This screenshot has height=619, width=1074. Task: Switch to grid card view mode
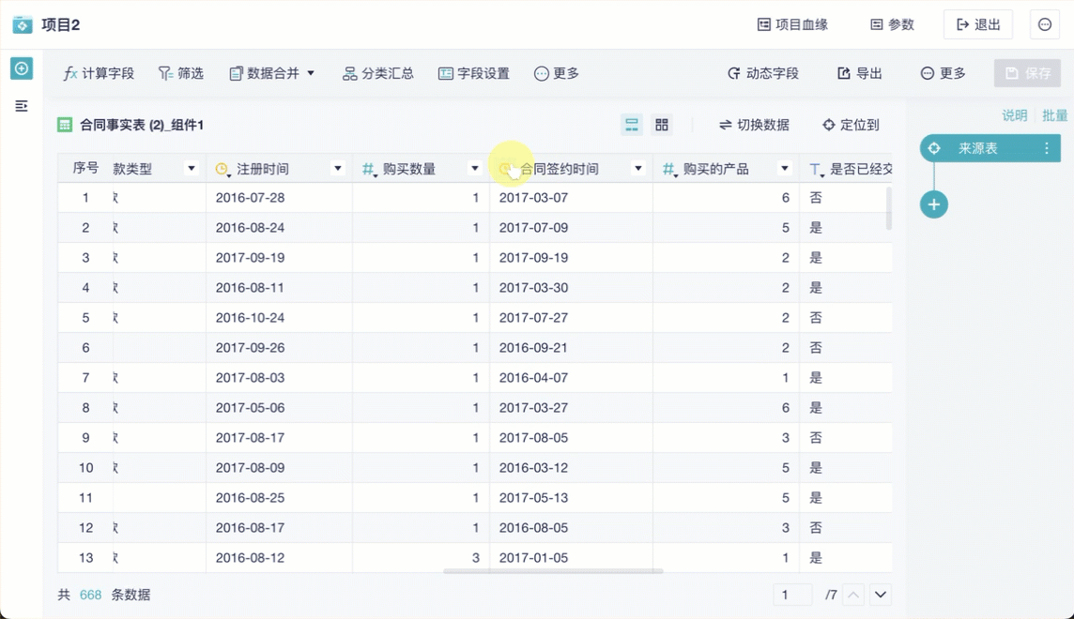point(662,125)
